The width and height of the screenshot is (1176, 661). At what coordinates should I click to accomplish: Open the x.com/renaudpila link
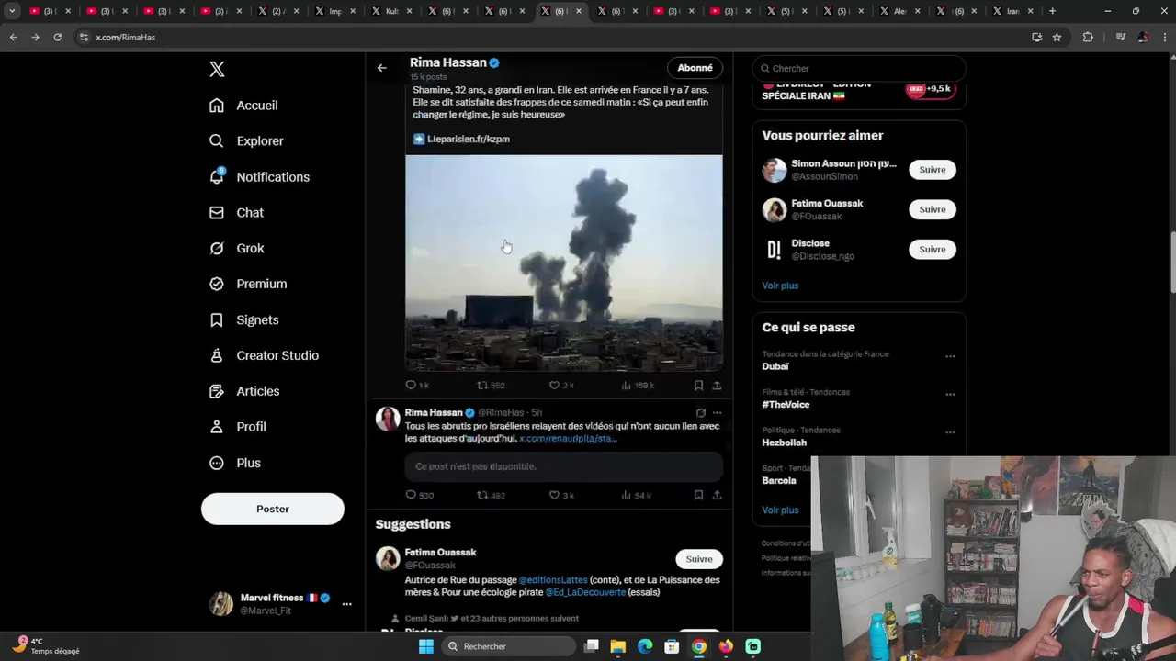point(568,439)
